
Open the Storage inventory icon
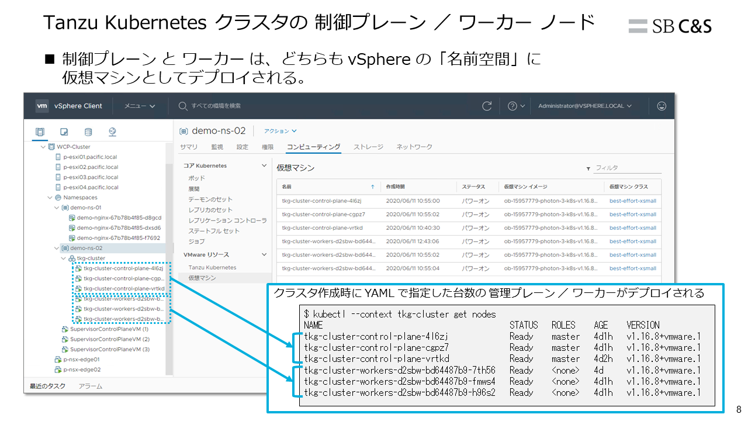[x=88, y=132]
